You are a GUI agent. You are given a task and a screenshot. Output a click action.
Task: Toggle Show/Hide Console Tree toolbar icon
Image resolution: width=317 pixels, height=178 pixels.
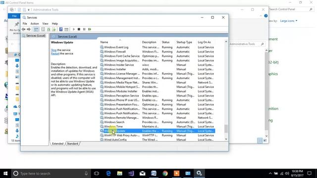pos(36,29)
